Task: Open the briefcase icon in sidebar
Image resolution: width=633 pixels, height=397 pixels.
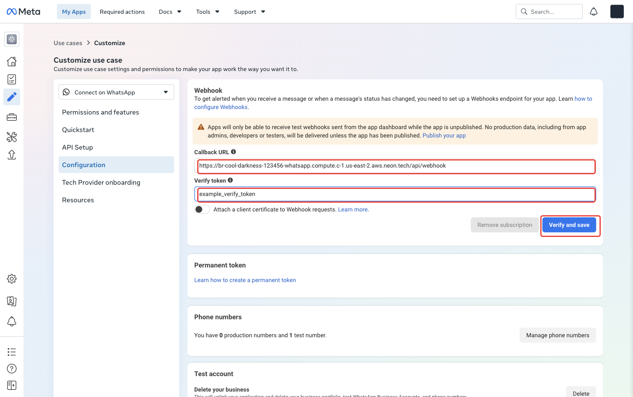Action: 12,117
